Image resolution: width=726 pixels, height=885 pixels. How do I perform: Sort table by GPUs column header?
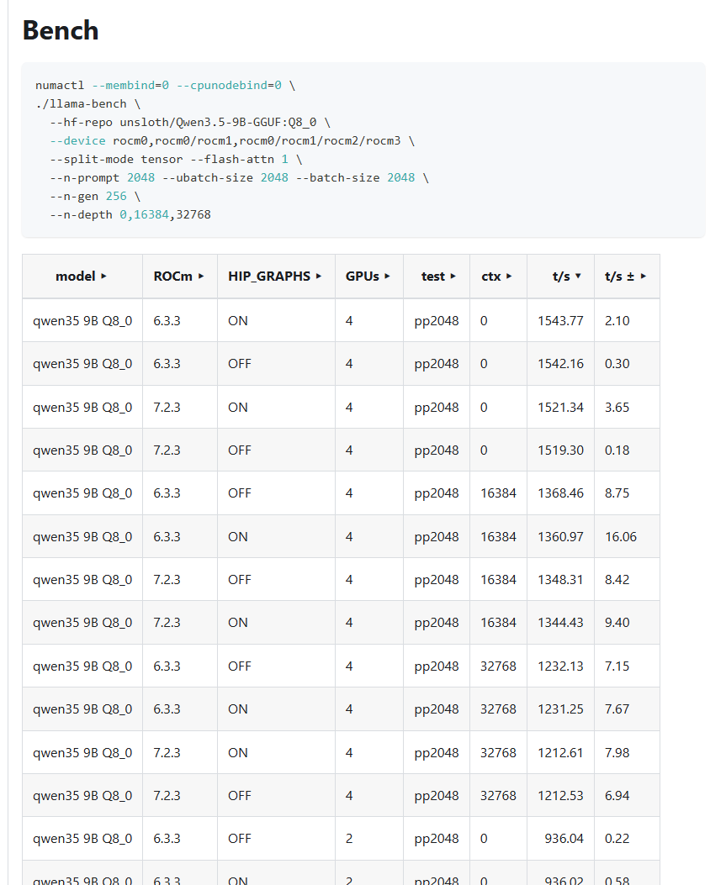point(369,277)
